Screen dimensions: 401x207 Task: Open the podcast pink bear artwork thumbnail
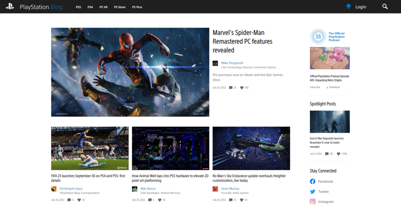(x=330, y=58)
